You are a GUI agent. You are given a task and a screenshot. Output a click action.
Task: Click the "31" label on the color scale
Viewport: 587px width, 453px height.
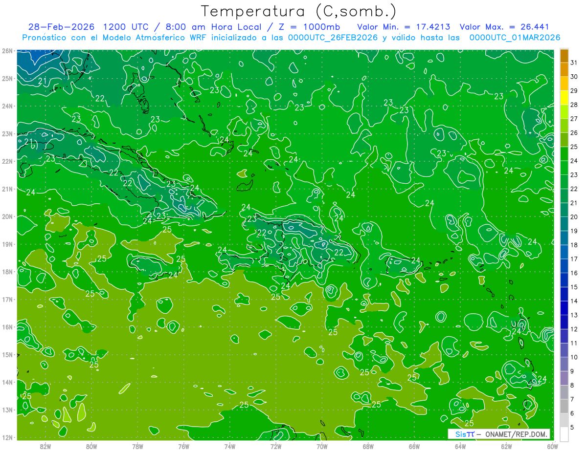574,63
